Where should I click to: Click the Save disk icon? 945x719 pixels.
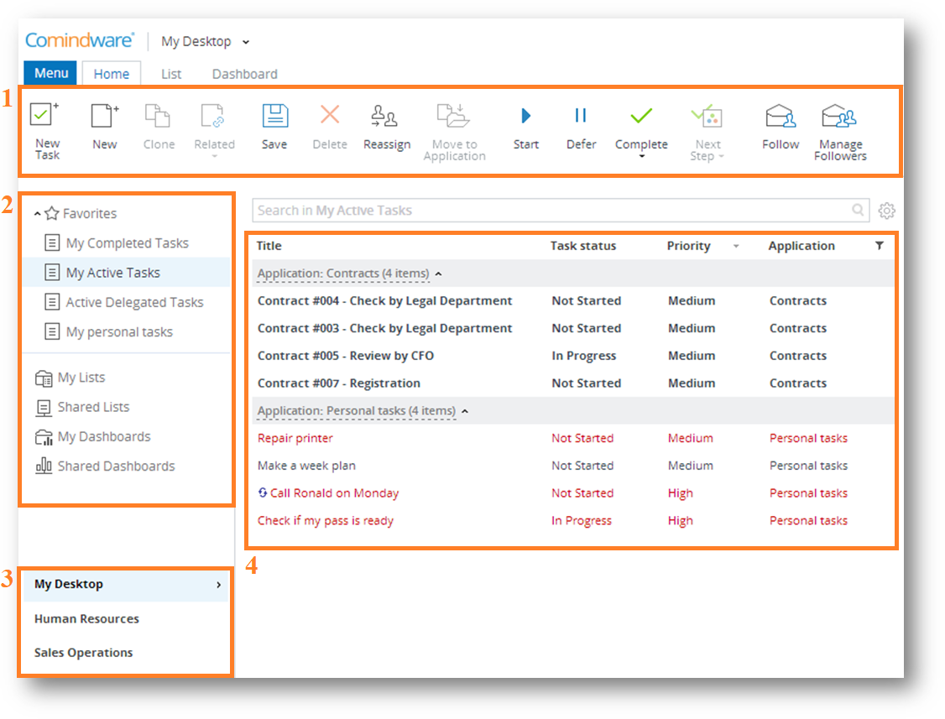coord(274,117)
